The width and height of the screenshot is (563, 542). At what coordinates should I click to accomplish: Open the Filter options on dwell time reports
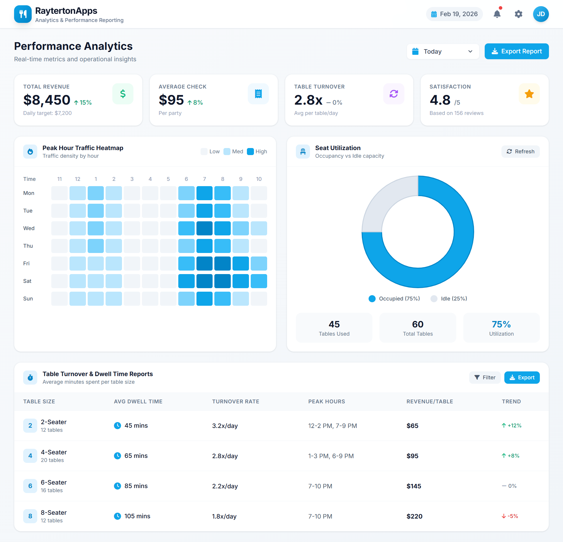coord(484,378)
